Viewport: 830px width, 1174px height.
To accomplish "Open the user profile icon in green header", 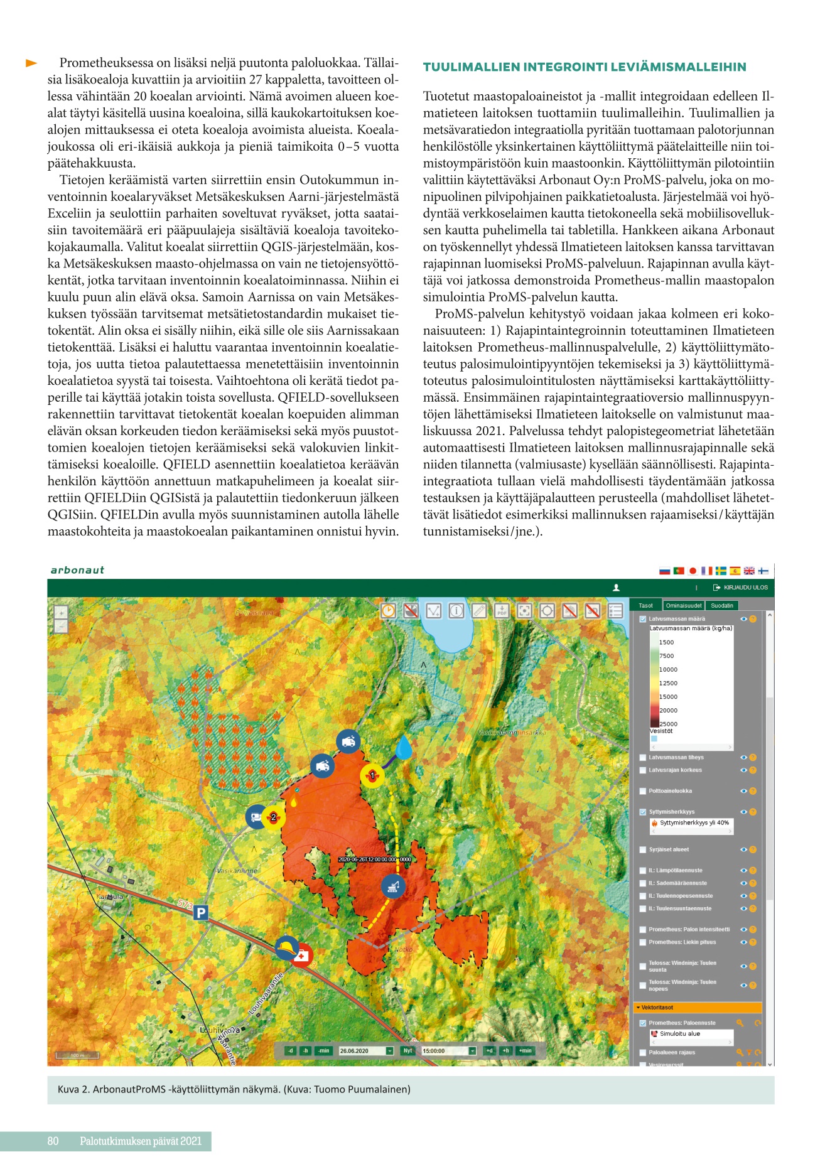I will tap(616, 588).
